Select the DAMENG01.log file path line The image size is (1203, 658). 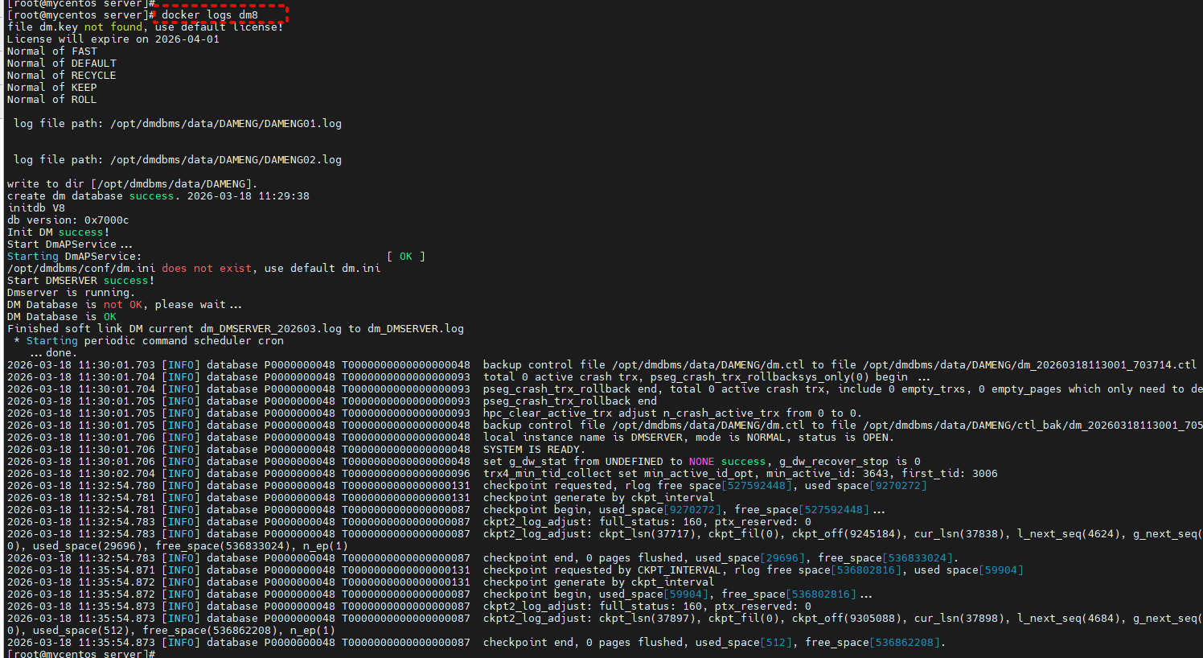(177, 124)
